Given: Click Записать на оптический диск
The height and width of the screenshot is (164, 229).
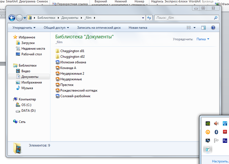Looking at the screenshot, I should coord(99,28).
